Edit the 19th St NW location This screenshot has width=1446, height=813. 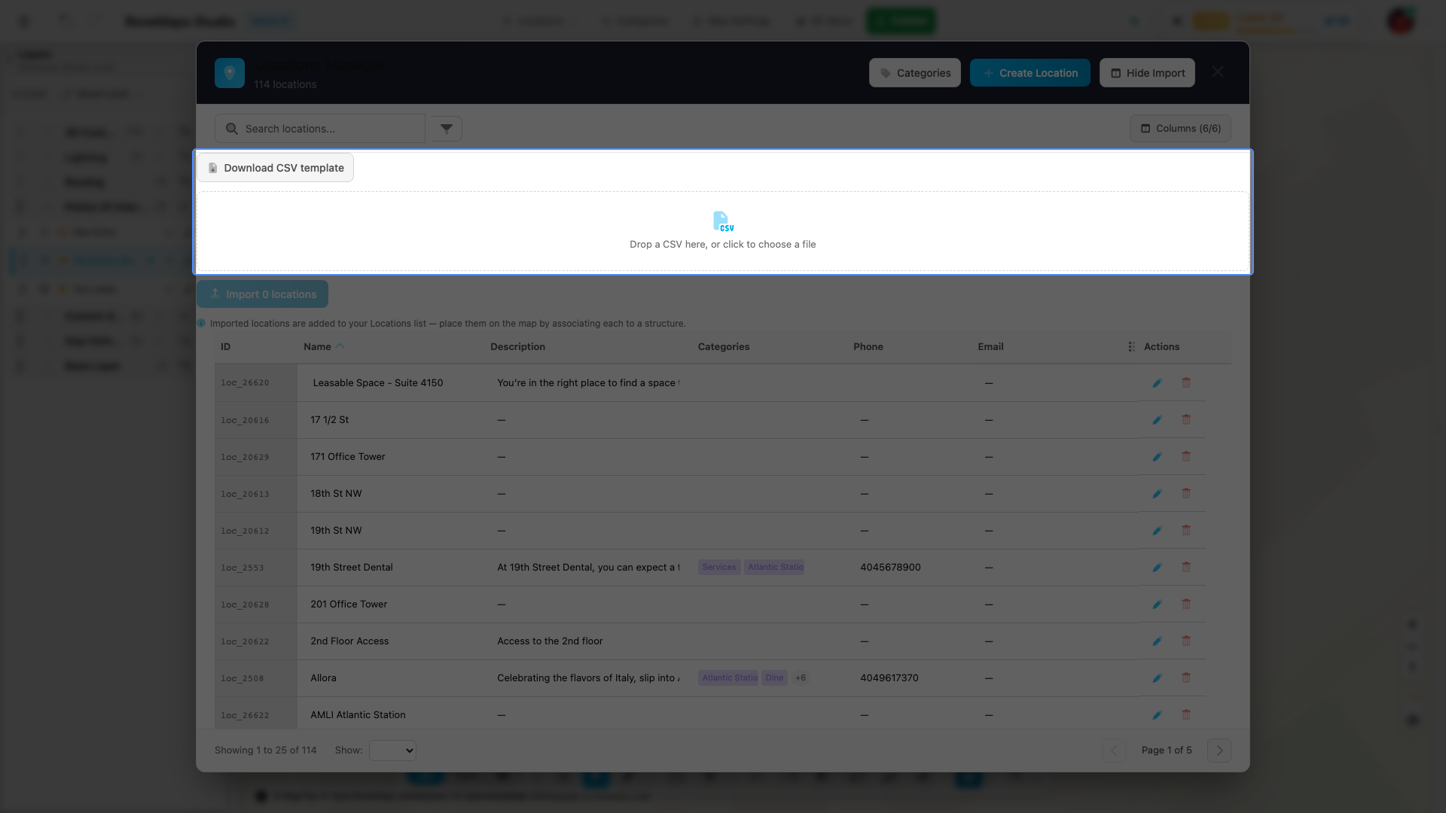(1158, 531)
